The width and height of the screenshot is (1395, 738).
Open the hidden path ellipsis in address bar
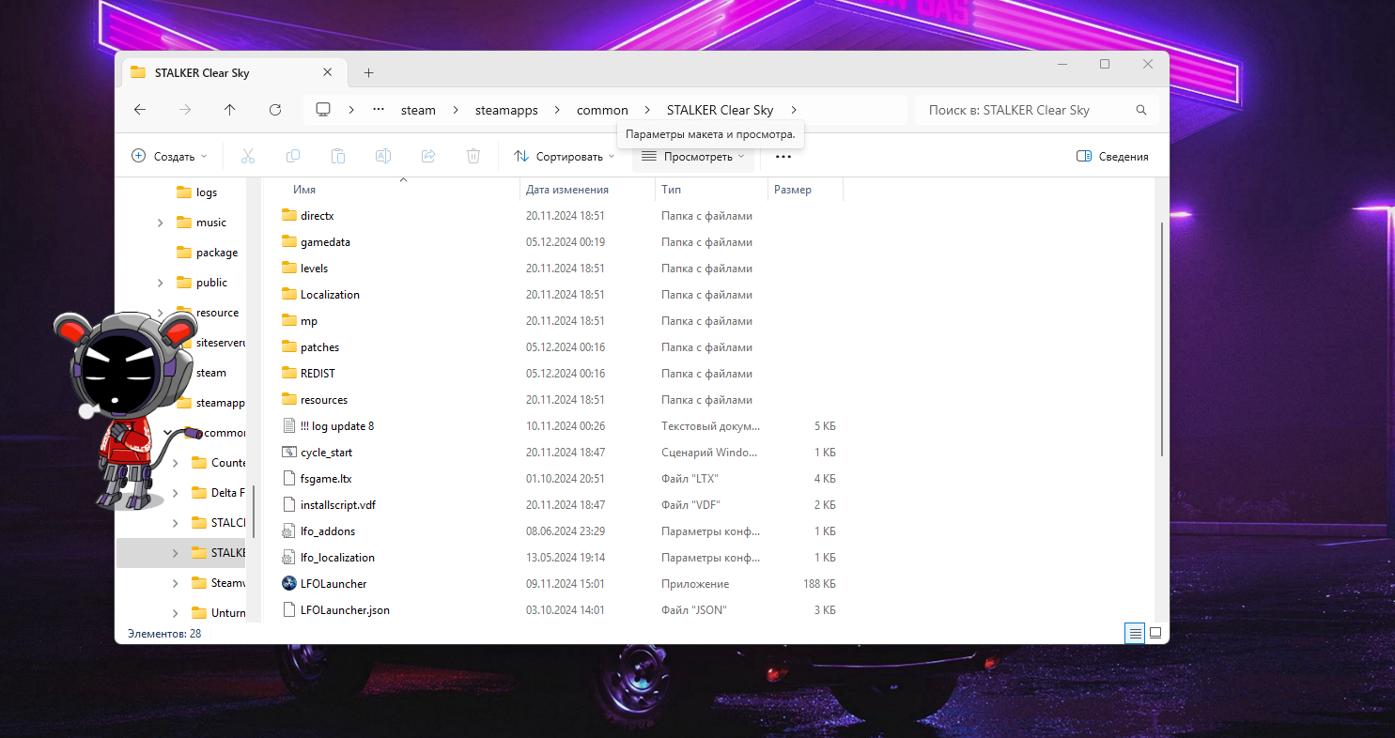pos(379,110)
